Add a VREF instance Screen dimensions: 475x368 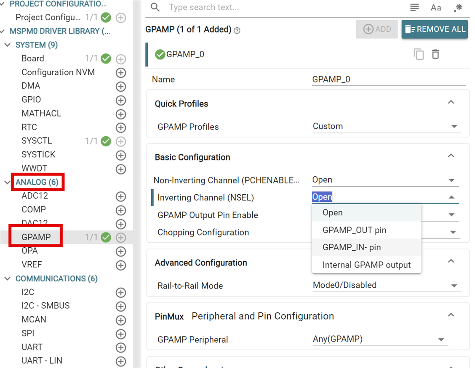[x=121, y=265]
